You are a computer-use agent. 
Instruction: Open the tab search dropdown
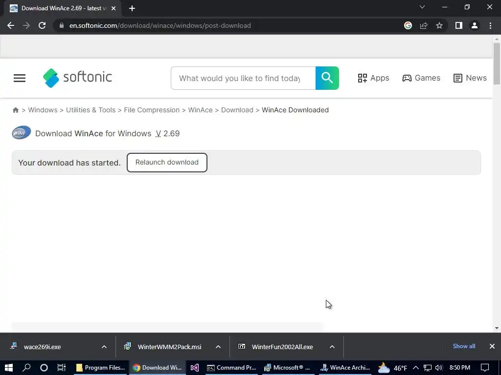pyautogui.click(x=422, y=7)
